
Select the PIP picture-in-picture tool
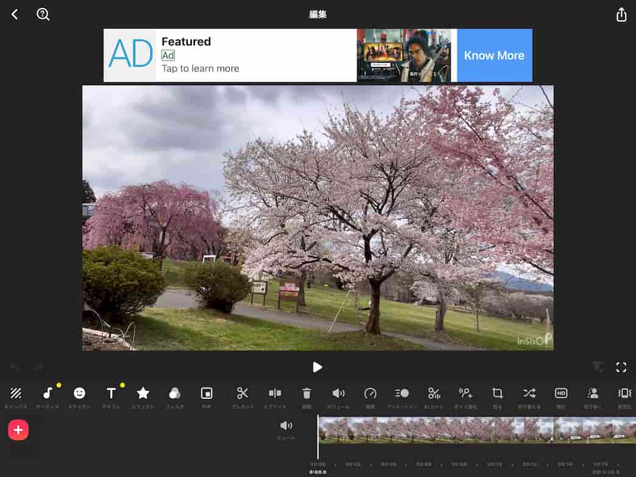coord(207,394)
